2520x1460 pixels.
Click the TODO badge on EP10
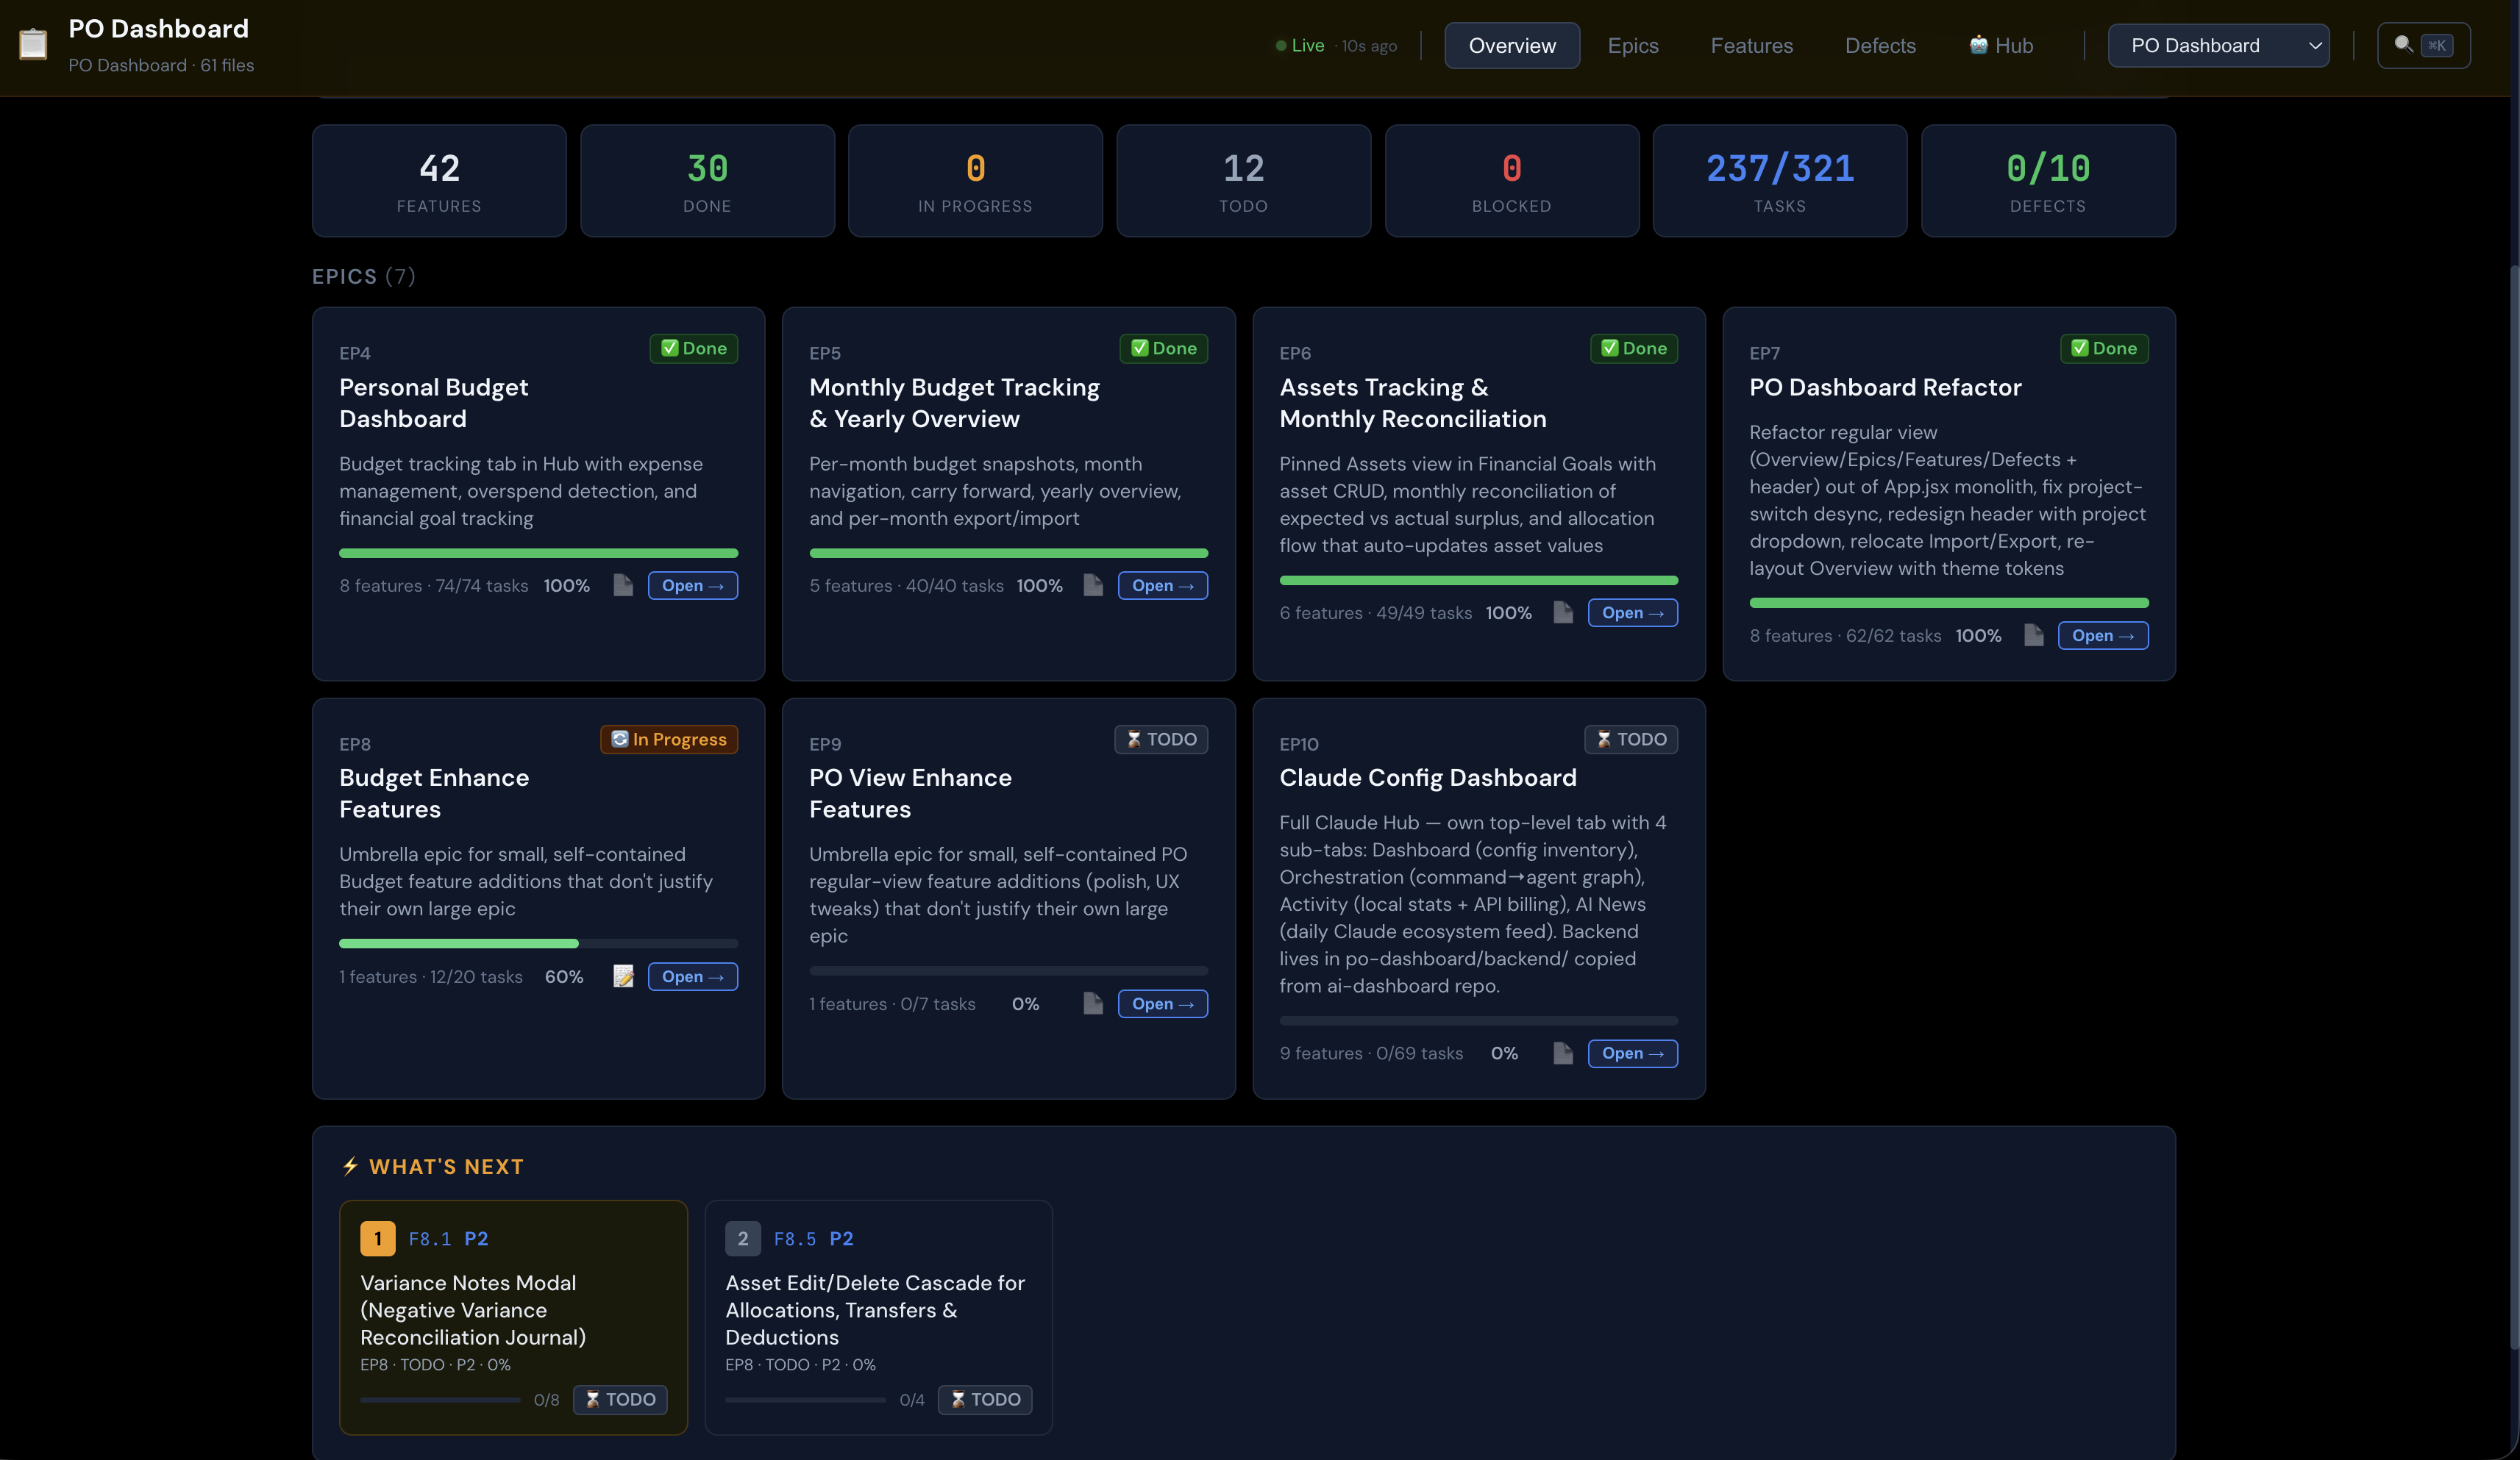pos(1630,739)
